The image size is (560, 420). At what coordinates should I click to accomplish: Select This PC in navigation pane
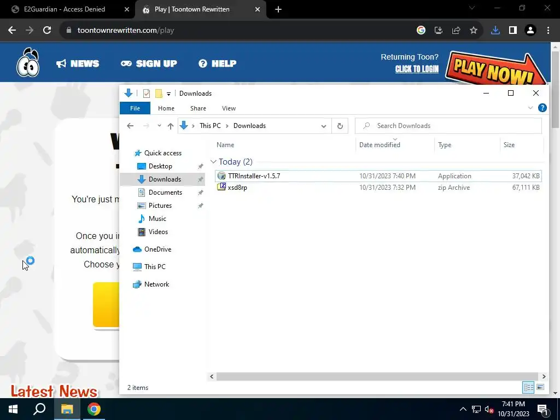pos(155,267)
